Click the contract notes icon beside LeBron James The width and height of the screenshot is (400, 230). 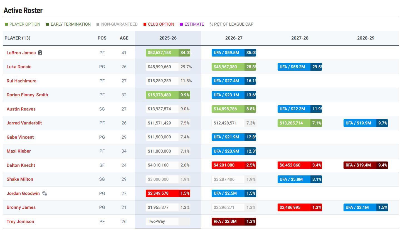point(40,53)
